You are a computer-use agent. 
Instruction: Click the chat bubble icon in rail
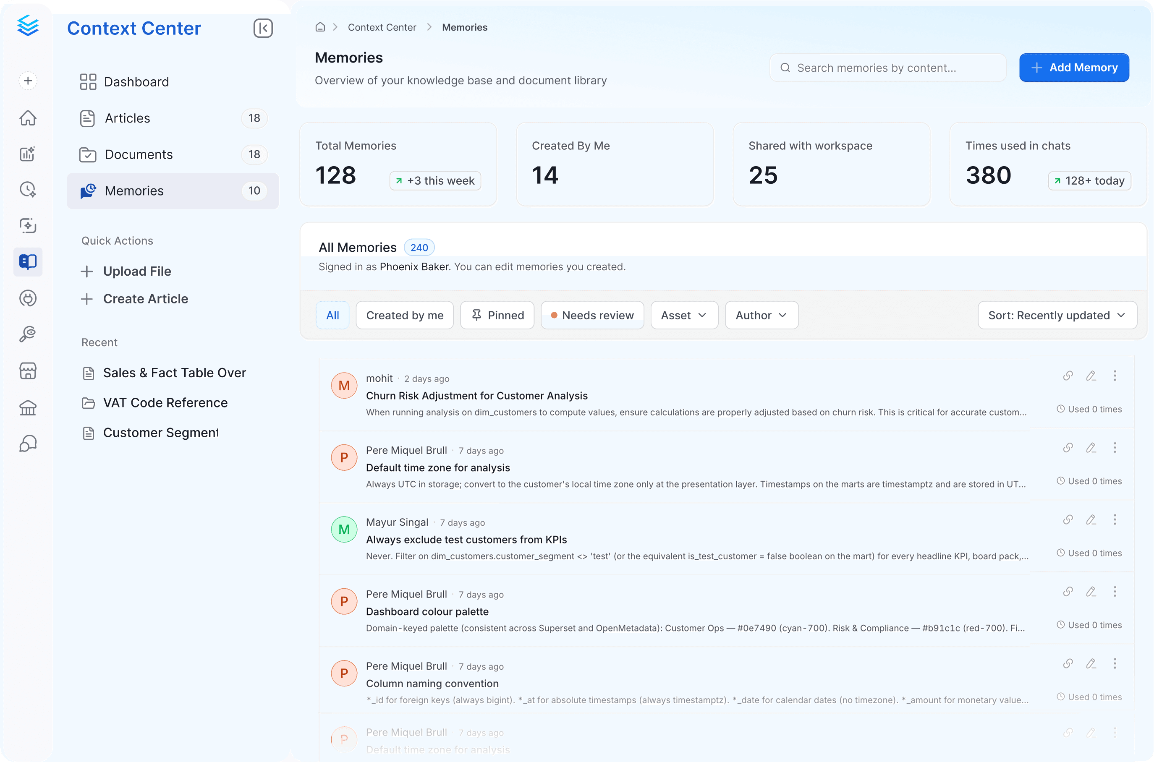point(28,443)
